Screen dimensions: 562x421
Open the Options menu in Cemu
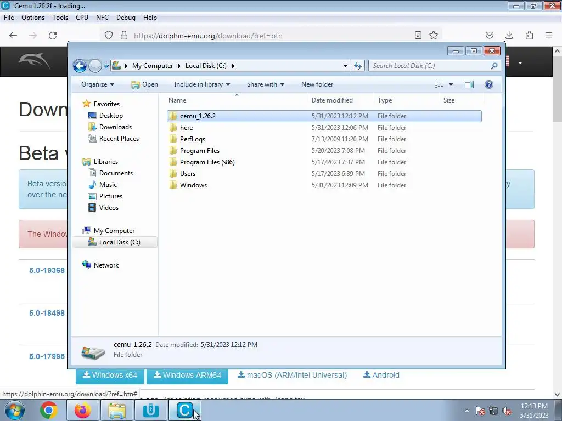[x=33, y=17]
